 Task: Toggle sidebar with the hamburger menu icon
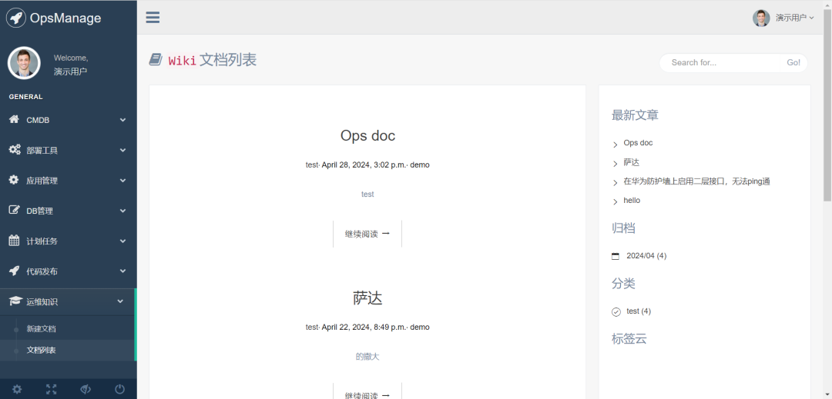point(153,18)
